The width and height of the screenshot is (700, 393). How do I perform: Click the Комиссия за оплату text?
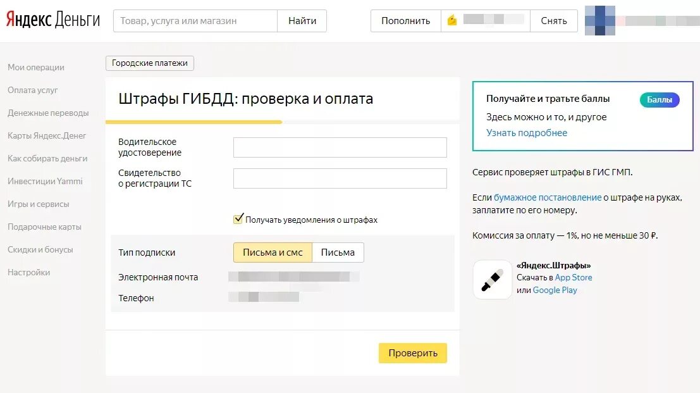(x=565, y=235)
